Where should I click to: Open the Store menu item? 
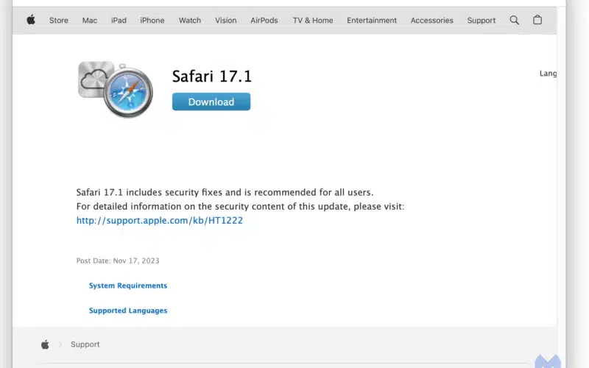tap(59, 21)
